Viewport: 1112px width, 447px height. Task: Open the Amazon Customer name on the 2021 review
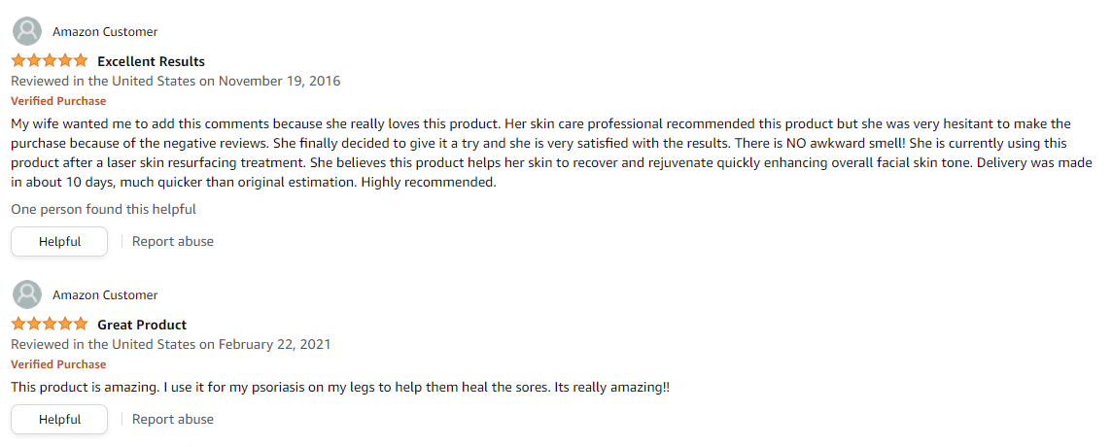click(x=105, y=295)
